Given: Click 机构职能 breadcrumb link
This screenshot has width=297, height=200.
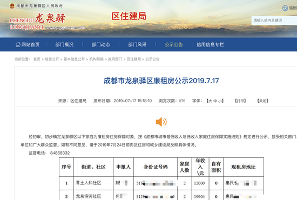Looking at the screenshot, I should pyautogui.click(x=97, y=59).
